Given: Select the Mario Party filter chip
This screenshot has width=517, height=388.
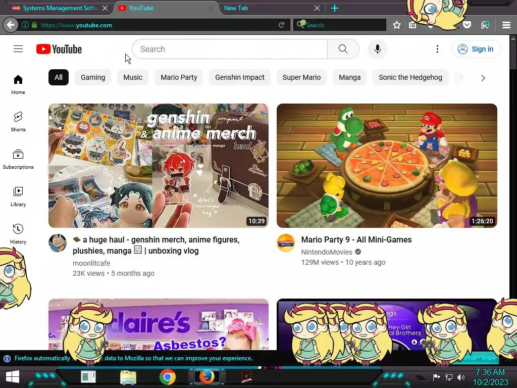Looking at the screenshot, I should pyautogui.click(x=179, y=77).
